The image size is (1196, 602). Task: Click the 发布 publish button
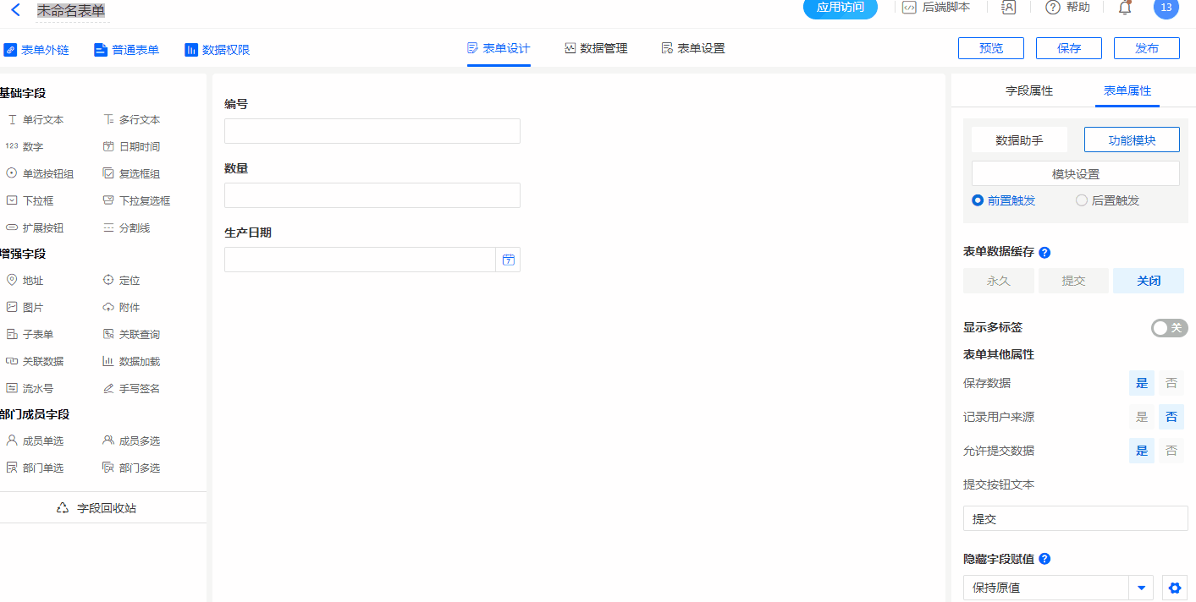(1146, 48)
